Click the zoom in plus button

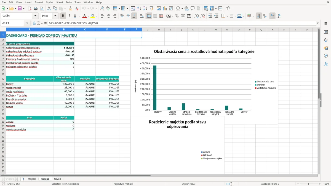(x=320, y=184)
